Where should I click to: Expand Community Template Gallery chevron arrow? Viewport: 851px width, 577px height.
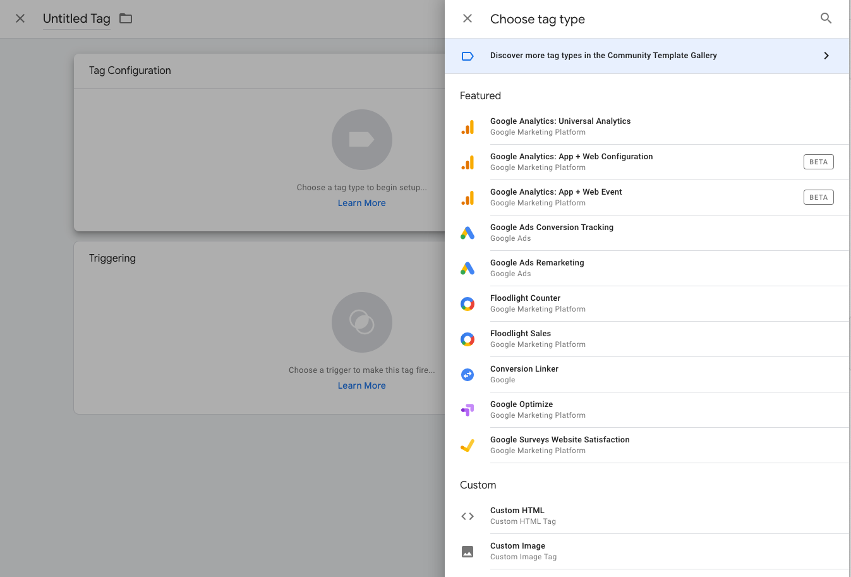tap(826, 56)
